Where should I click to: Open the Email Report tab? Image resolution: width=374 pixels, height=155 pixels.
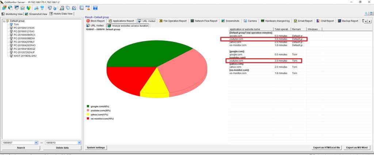(303, 21)
